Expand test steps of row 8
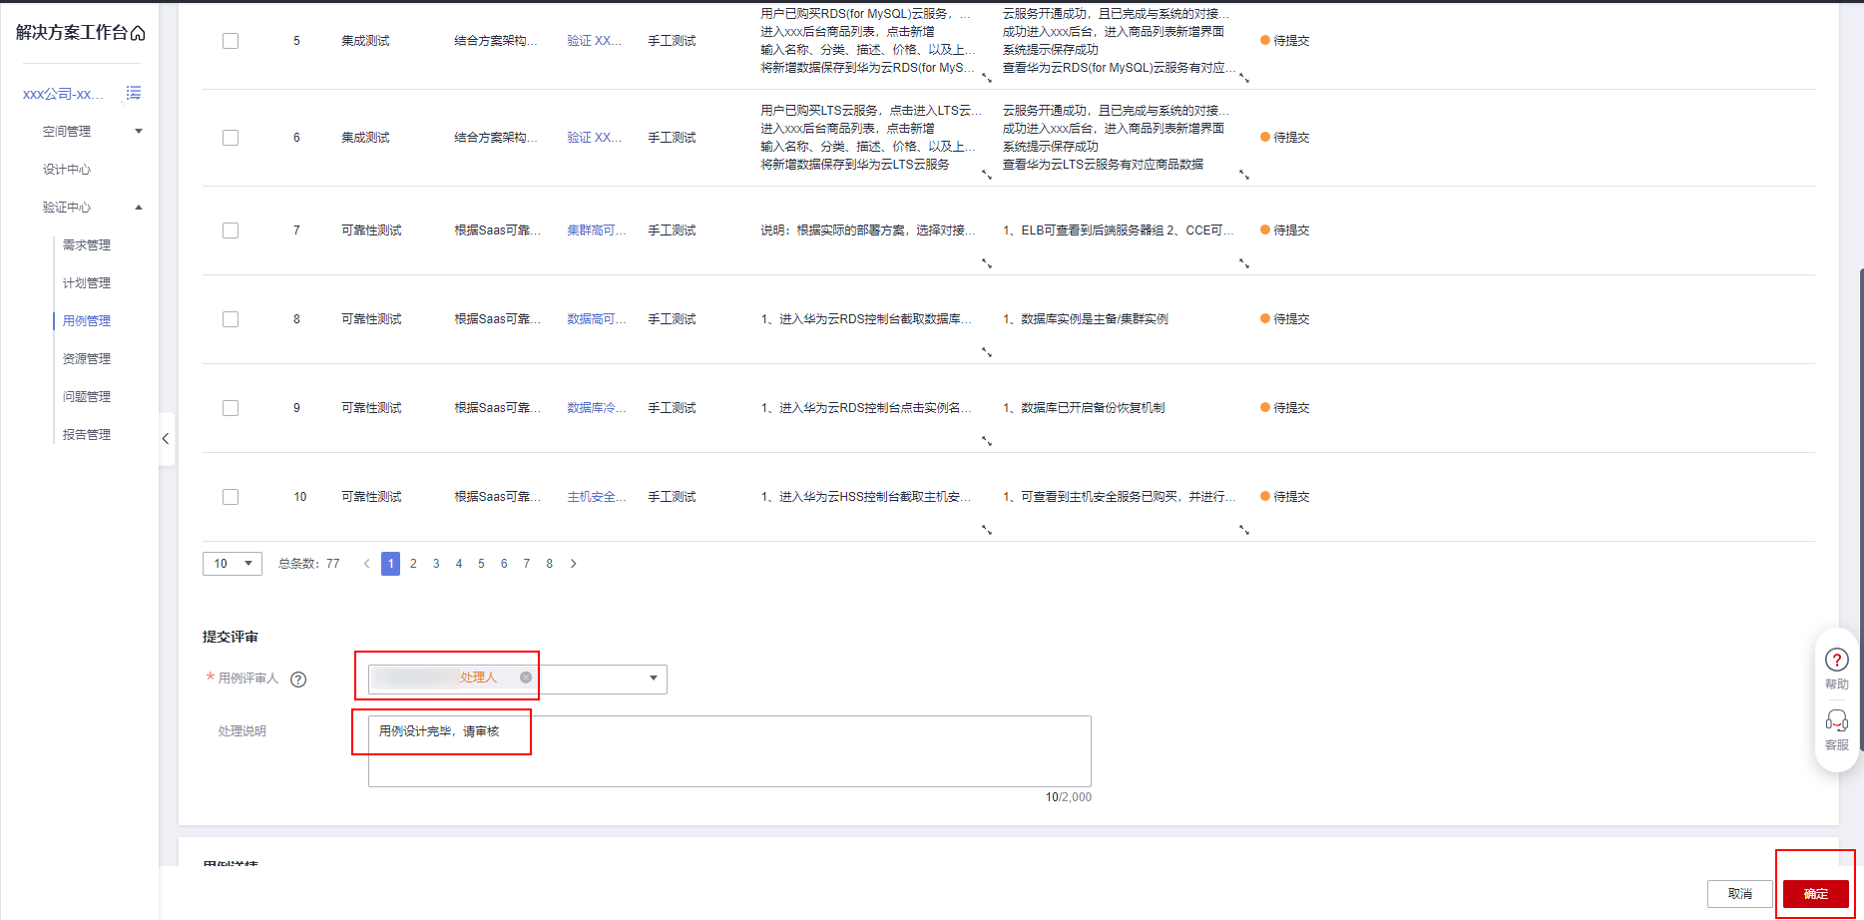This screenshot has height=920, width=1864. 987,352
